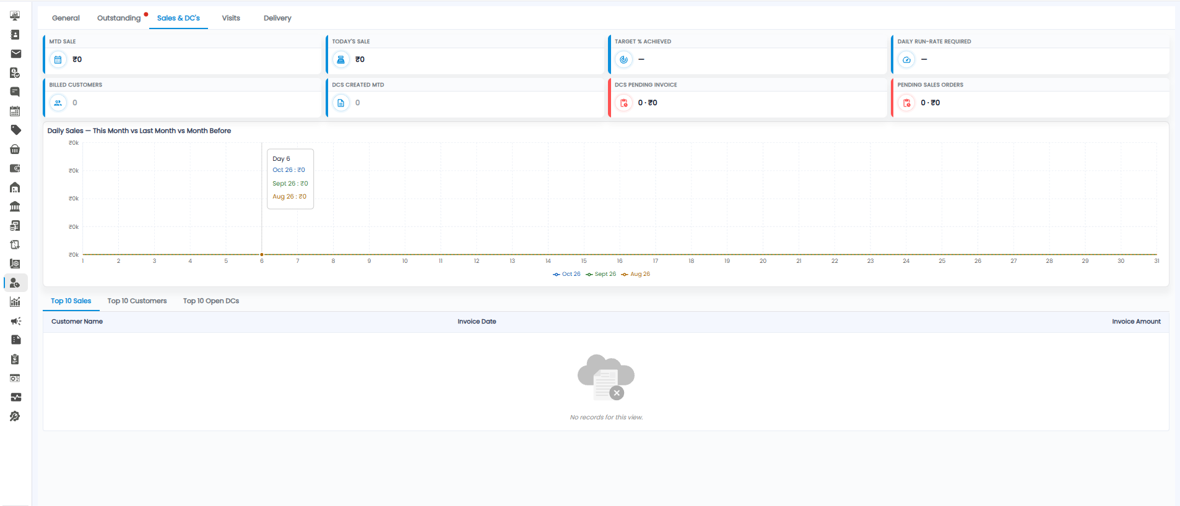This screenshot has width=1180, height=506.
Task: Open the megaphone announcements sidebar icon
Action: coord(15,321)
